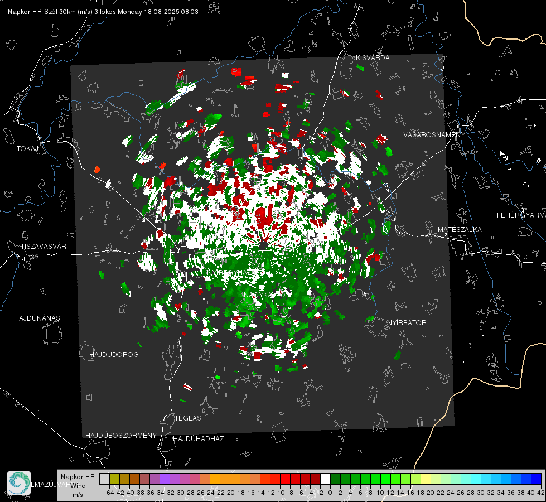Click road number 36 near Tiszavasvári

click(35, 257)
